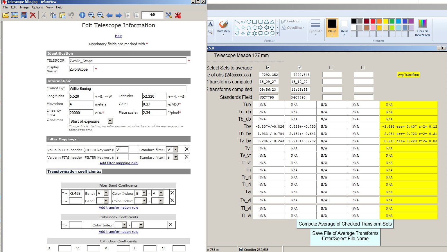This screenshot has height=252, width=447.
Task: Zoom in using the magnifier plus icon
Action: (x=91, y=15)
